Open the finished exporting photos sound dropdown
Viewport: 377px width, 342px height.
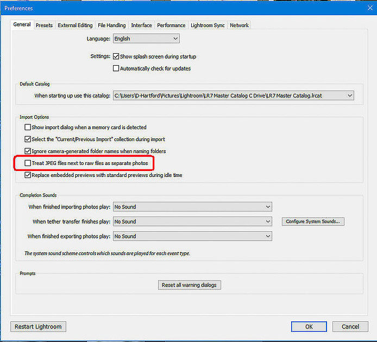pos(192,236)
